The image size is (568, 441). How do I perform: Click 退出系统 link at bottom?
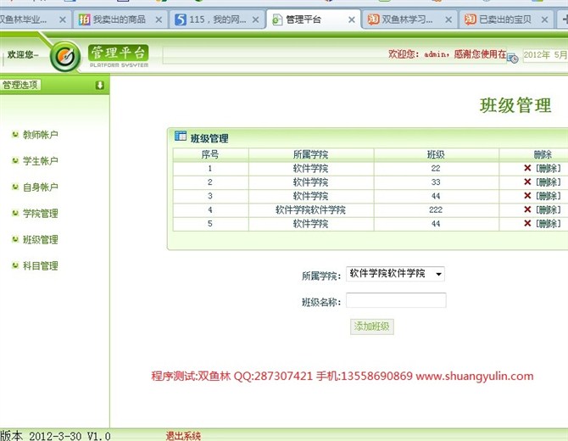183,436
